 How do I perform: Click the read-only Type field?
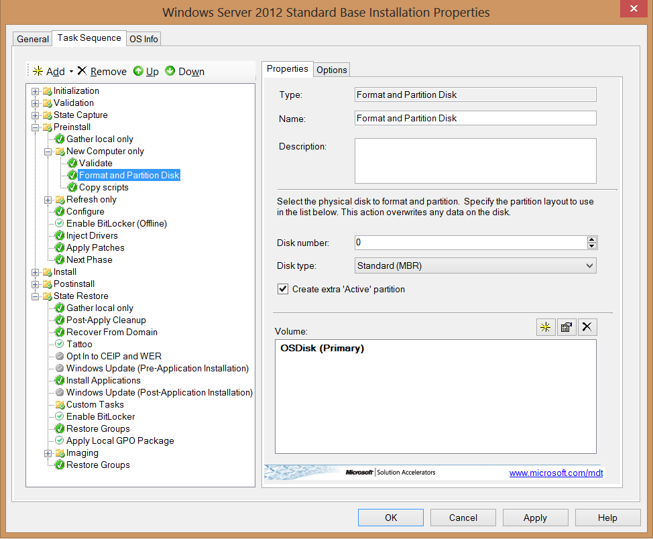(475, 95)
